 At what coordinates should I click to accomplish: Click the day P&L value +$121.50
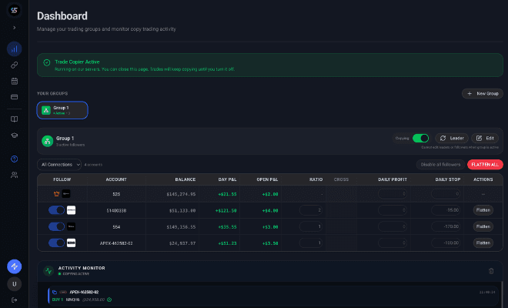click(226, 211)
